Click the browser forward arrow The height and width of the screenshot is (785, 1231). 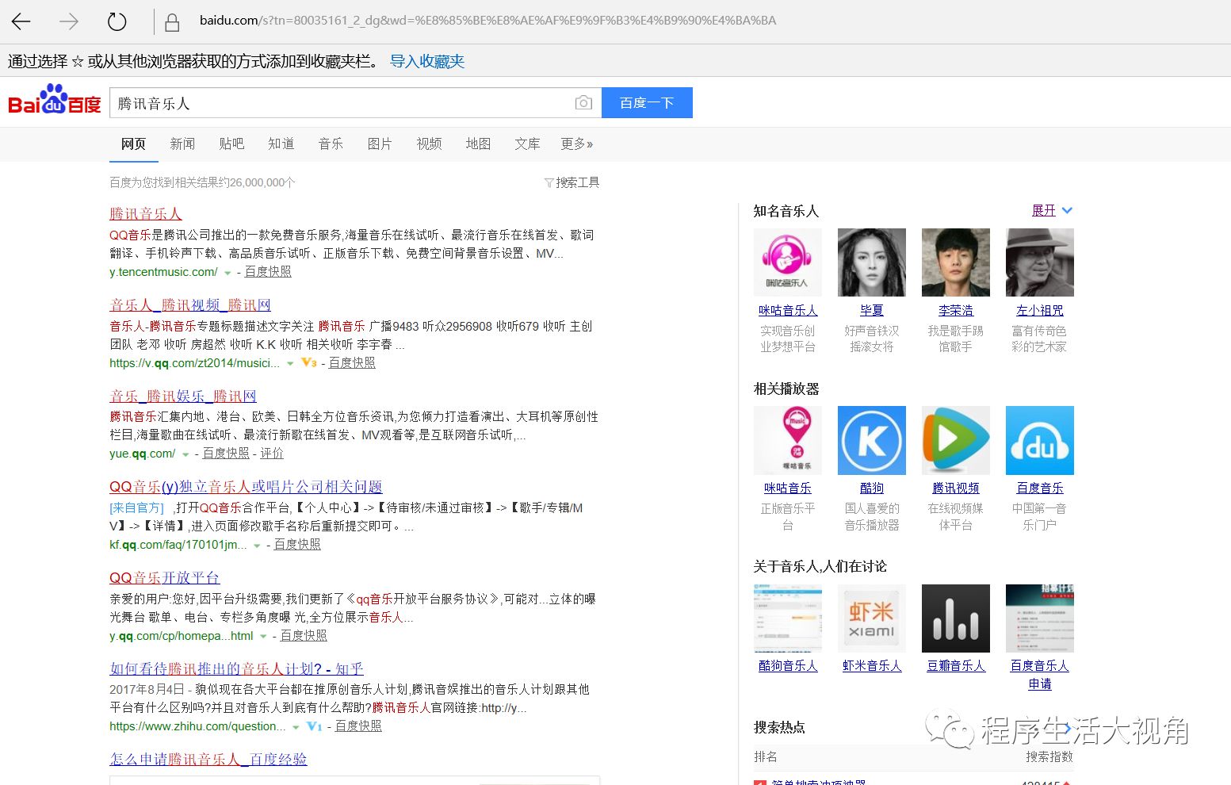tap(69, 21)
